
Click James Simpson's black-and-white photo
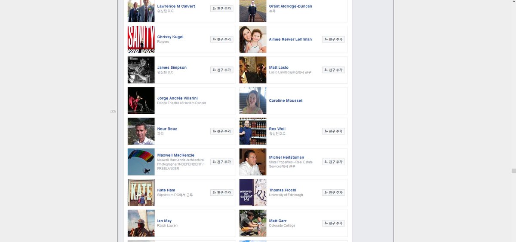click(141, 70)
